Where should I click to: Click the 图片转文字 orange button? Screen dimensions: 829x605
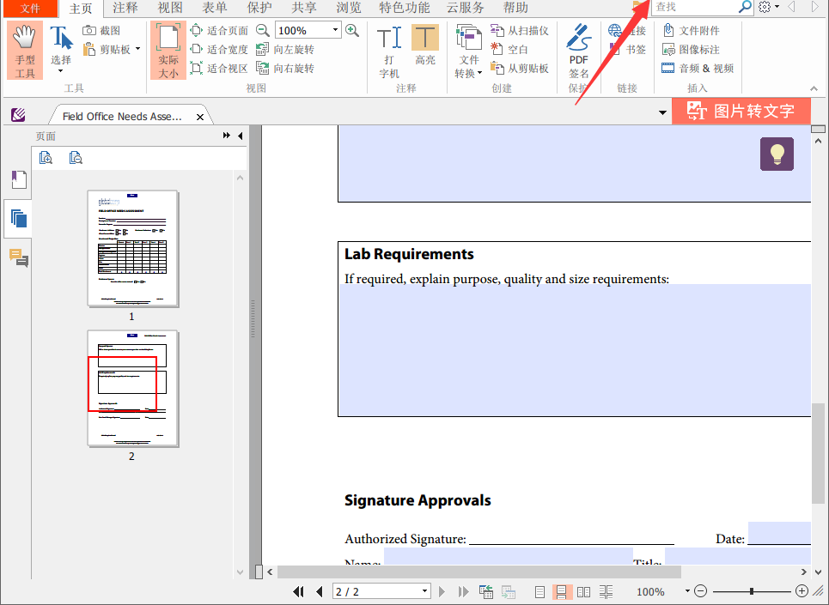click(x=741, y=112)
